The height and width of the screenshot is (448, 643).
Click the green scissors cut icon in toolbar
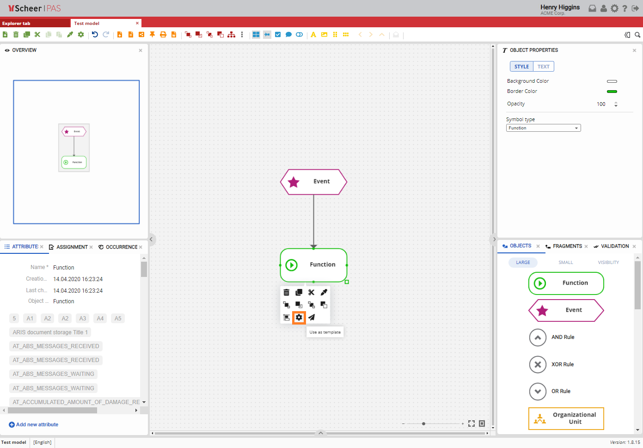pyautogui.click(x=37, y=35)
